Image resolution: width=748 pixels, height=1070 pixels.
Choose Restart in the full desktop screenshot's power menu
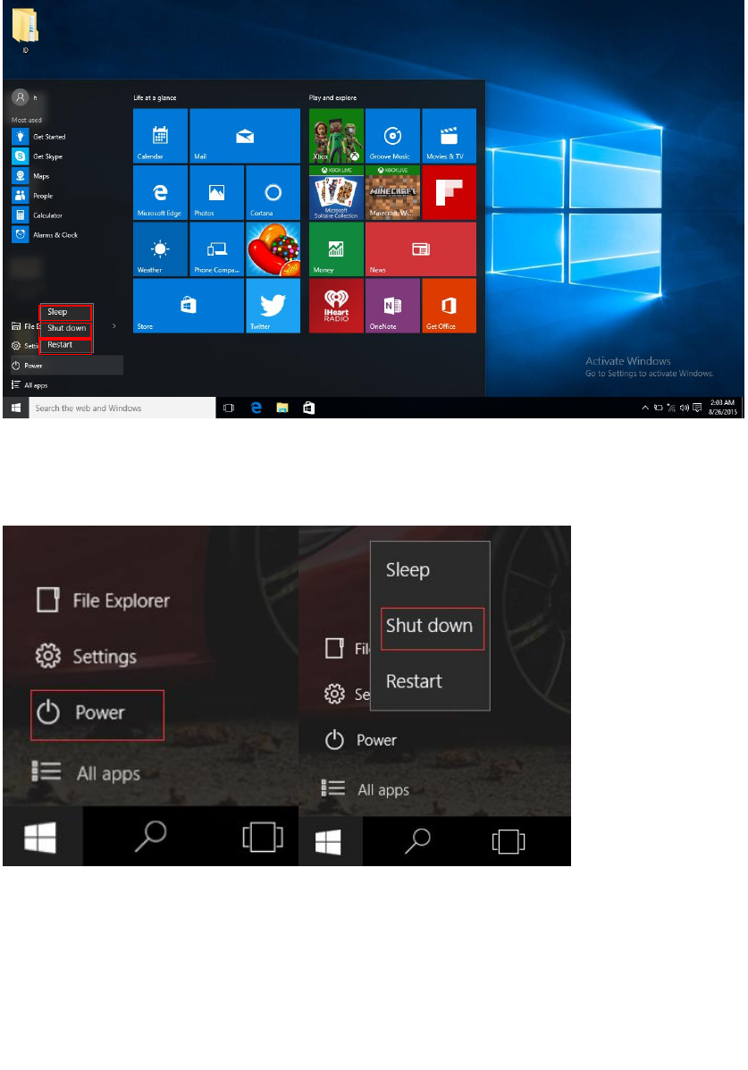[65, 345]
